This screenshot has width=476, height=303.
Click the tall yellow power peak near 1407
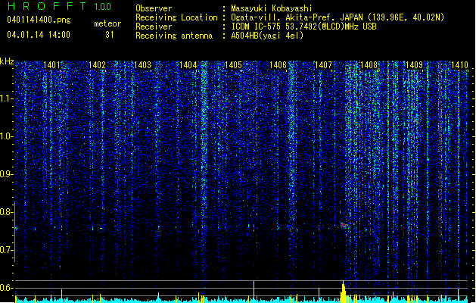[344, 292]
